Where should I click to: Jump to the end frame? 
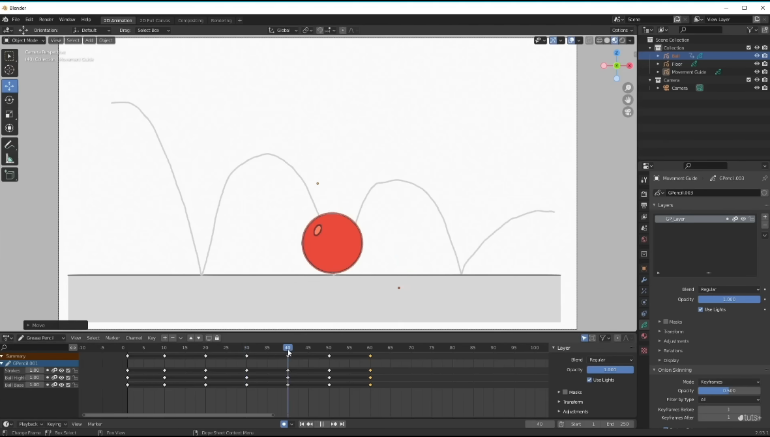coord(342,424)
